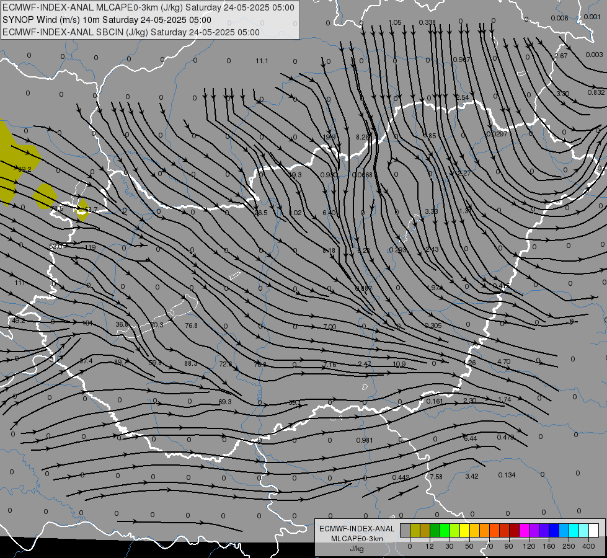607x558 pixels.
Task: Click the map value '0.832'
Action: pyautogui.click(x=596, y=92)
